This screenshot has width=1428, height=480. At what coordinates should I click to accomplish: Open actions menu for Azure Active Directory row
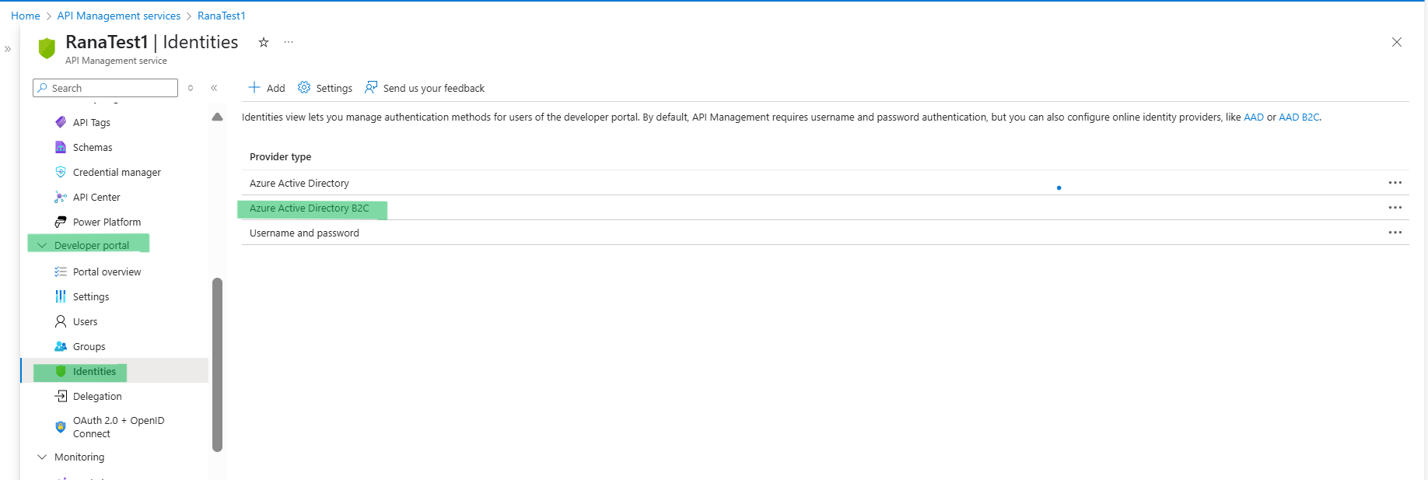coord(1395,183)
